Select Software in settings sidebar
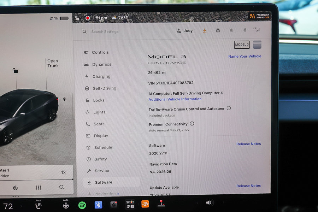Image resolution: width=318 pixels, height=212 pixels. coord(111,182)
